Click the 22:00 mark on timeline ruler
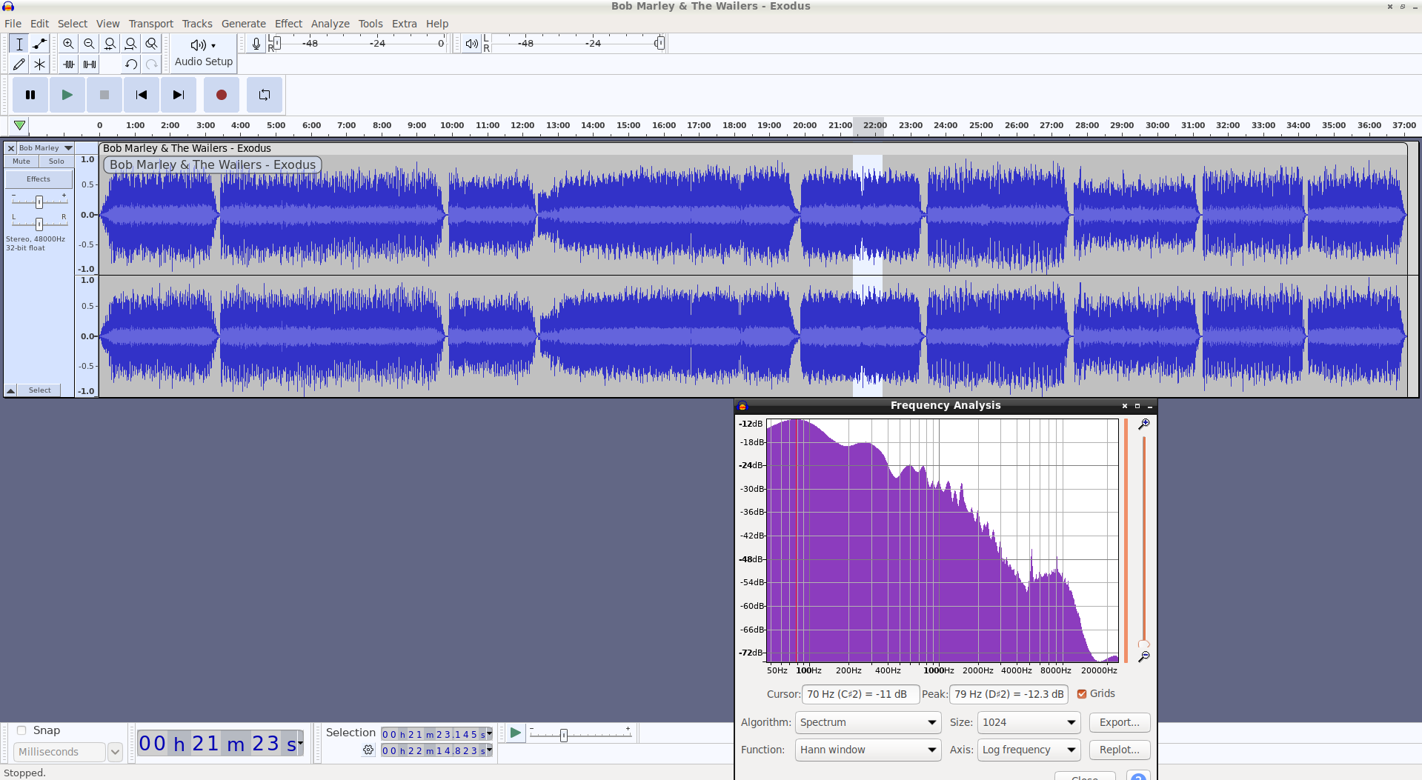Image resolution: width=1422 pixels, height=780 pixels. click(x=874, y=125)
